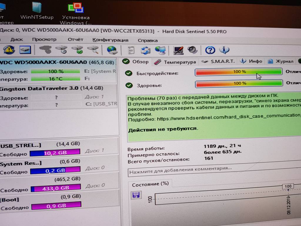Switch to the S.M.A.R.T. tab
The image size is (301, 226).
218,62
